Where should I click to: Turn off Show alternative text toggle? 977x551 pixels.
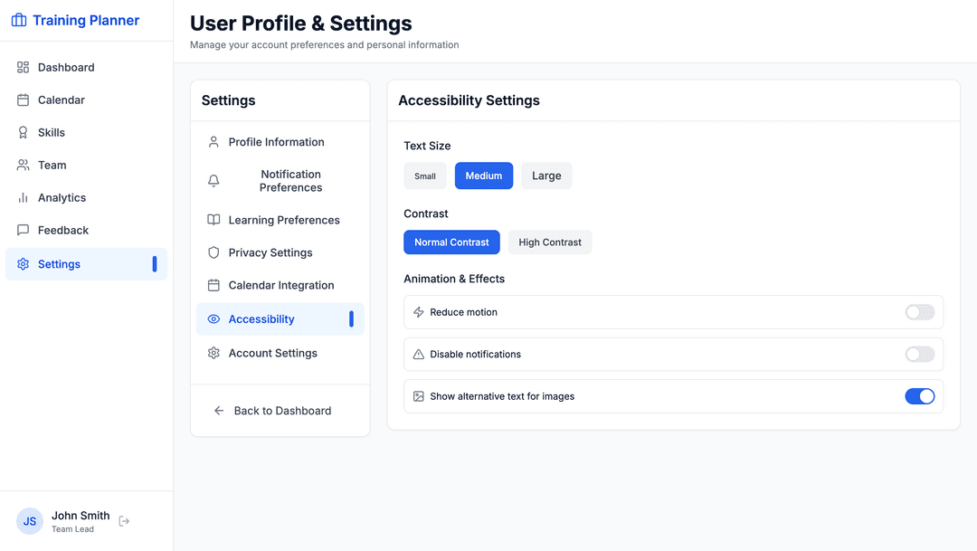(919, 396)
